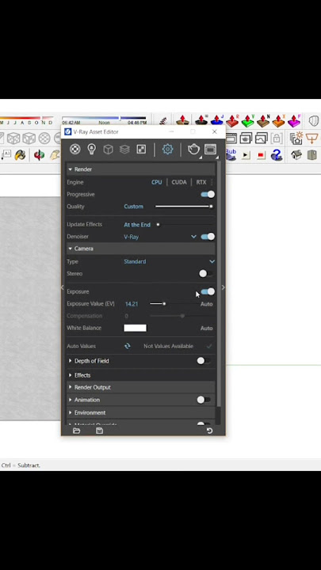Click Auto next to White Balance
This screenshot has height=570, width=321.
206,329
